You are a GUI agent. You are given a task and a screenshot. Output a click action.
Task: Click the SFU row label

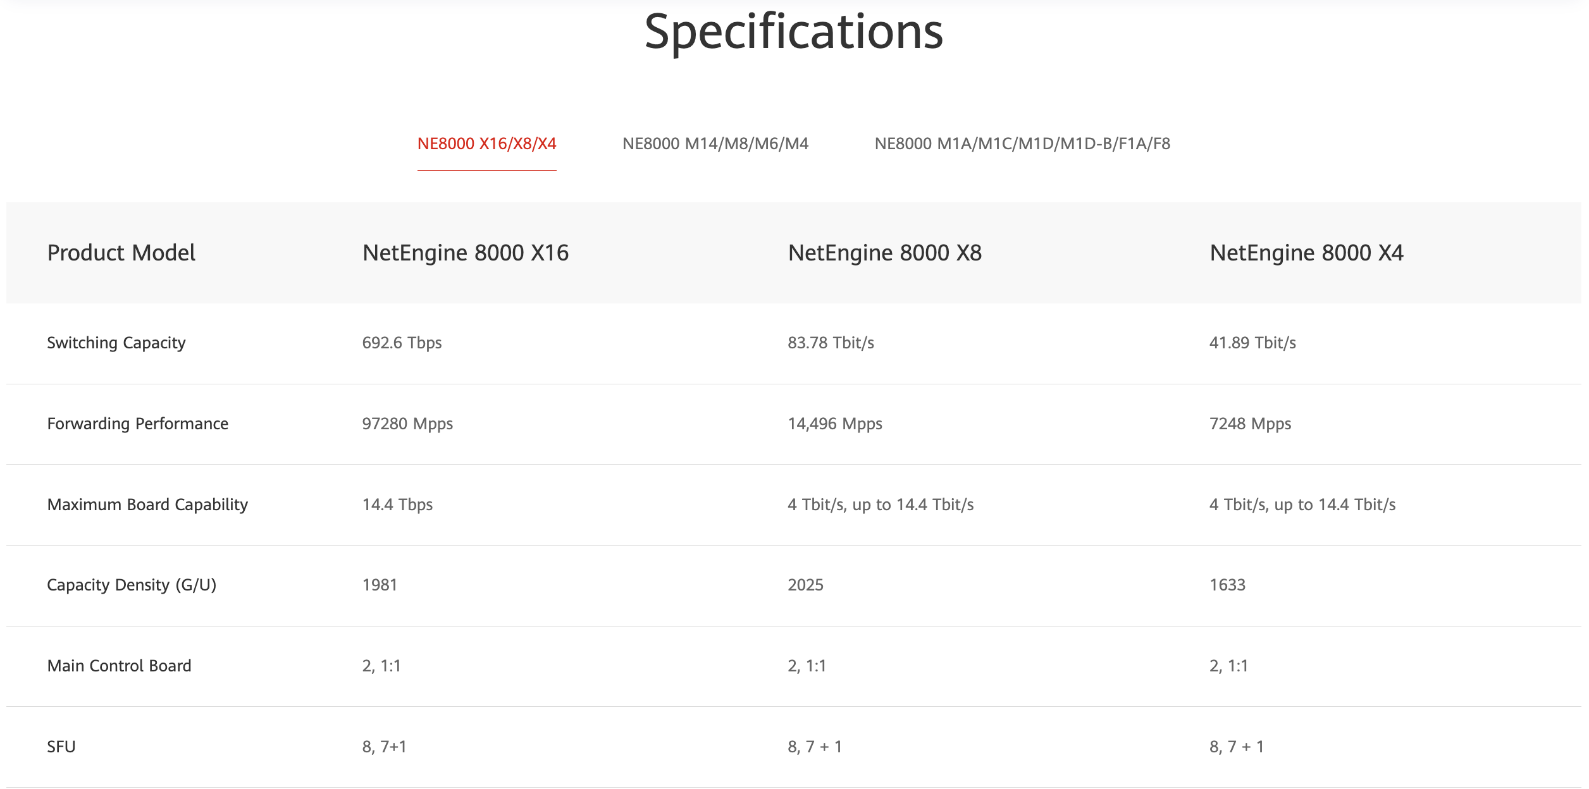pos(61,747)
